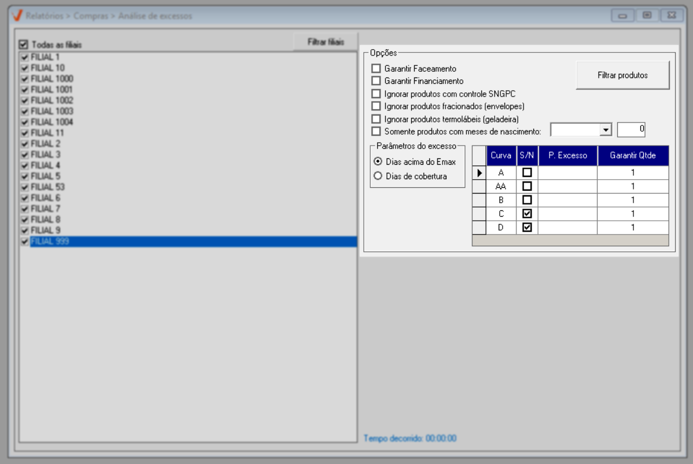693x464 pixels.
Task: Click the row selector arrow for curve A
Action: [480, 173]
